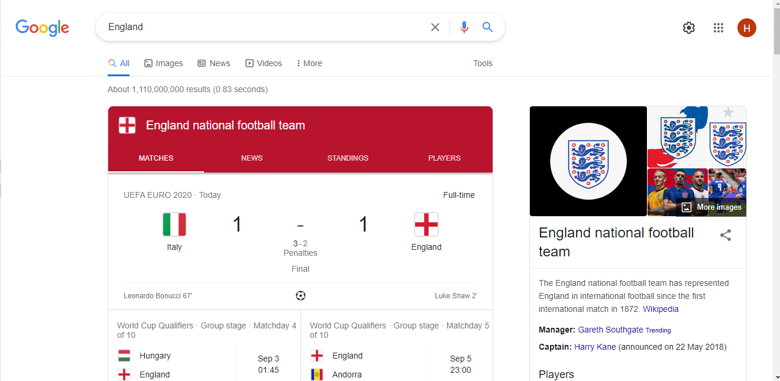This screenshot has height=381, width=780.
Task: Click the Italy team name
Action: (x=174, y=247)
